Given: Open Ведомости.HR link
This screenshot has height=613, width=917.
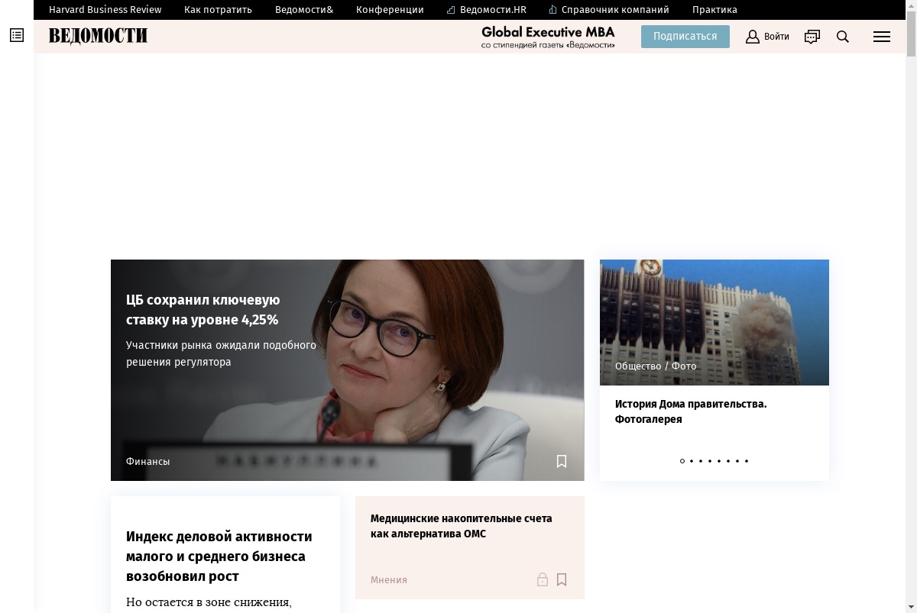Looking at the screenshot, I should (x=487, y=10).
